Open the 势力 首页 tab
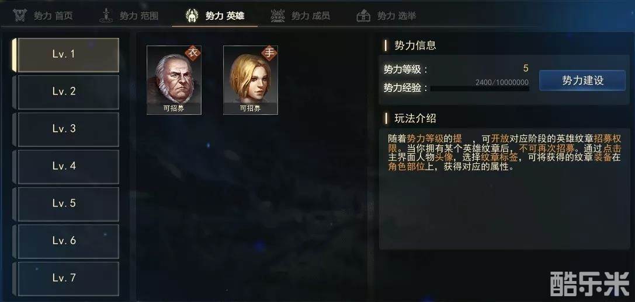Viewport: 635px width, 302px height. click(x=43, y=16)
